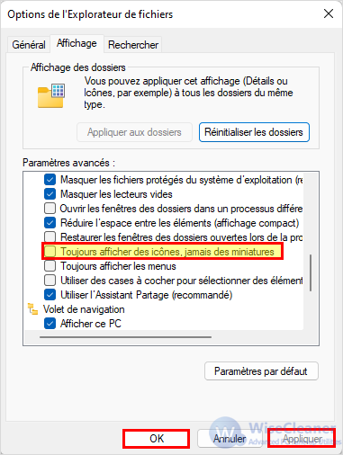Click the vertical scrollbar of Paramètres avancés

click(311, 272)
